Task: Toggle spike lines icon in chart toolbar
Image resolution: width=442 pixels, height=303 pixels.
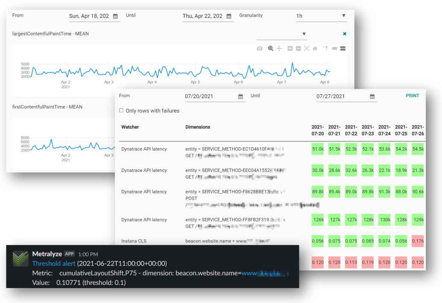Action: pyautogui.click(x=325, y=48)
